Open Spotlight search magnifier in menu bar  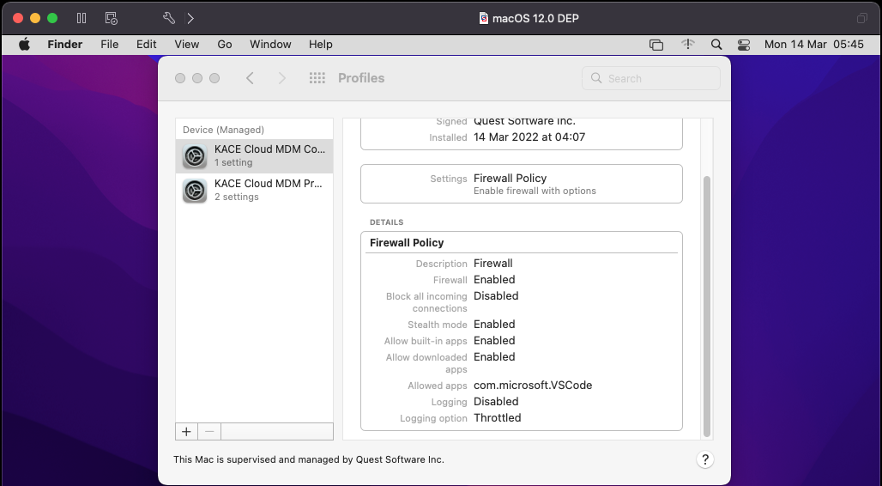click(716, 45)
